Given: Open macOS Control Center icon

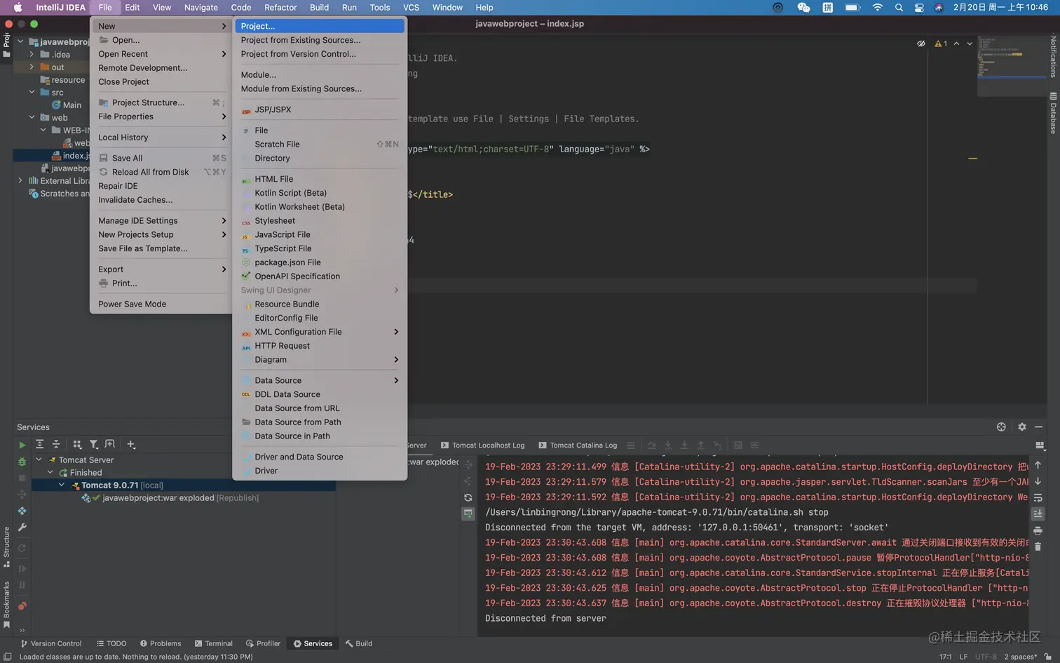Looking at the screenshot, I should click(919, 8).
